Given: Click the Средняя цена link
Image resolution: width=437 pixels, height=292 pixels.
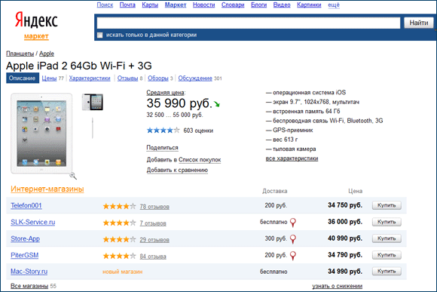Looking at the screenshot, I should (x=165, y=92).
